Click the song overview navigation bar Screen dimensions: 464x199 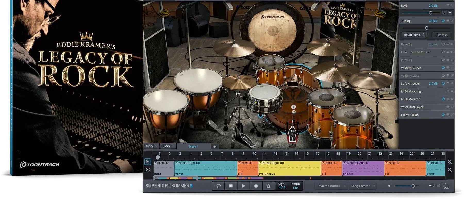pos(176,178)
